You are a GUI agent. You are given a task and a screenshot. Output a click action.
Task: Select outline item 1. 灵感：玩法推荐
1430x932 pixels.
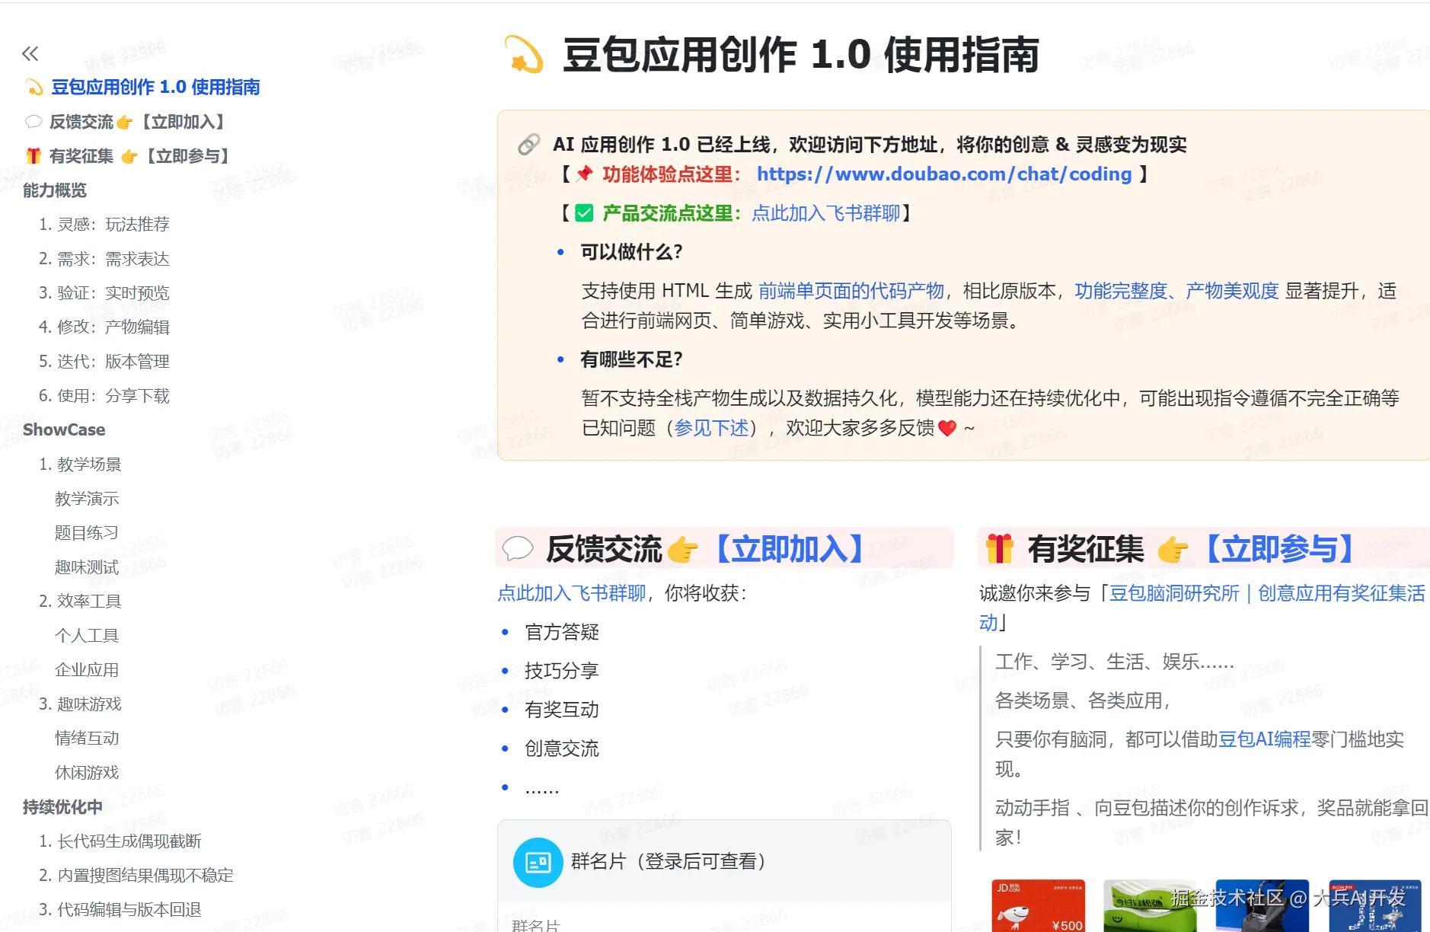pos(104,225)
